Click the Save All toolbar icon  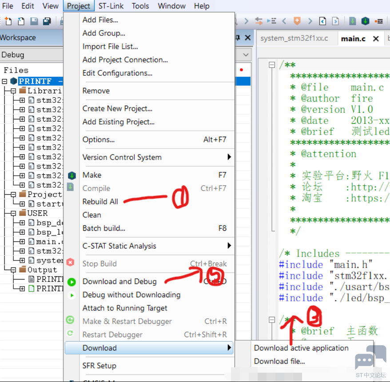pyautogui.click(x=47, y=21)
